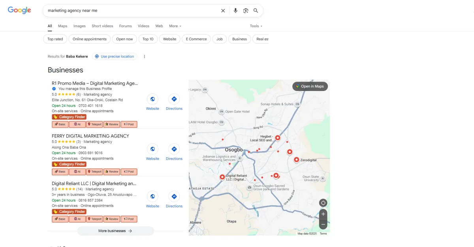Click Teleport button under R1 Promo Media
The width and height of the screenshot is (474, 247).
94,124
